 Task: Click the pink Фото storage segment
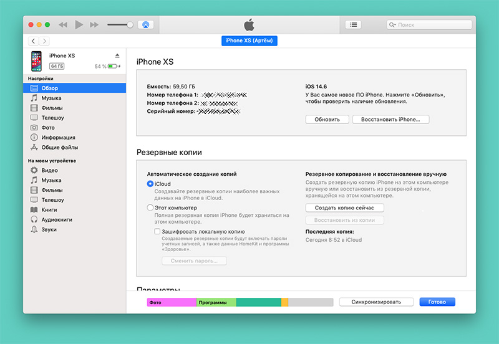pyautogui.click(x=172, y=302)
